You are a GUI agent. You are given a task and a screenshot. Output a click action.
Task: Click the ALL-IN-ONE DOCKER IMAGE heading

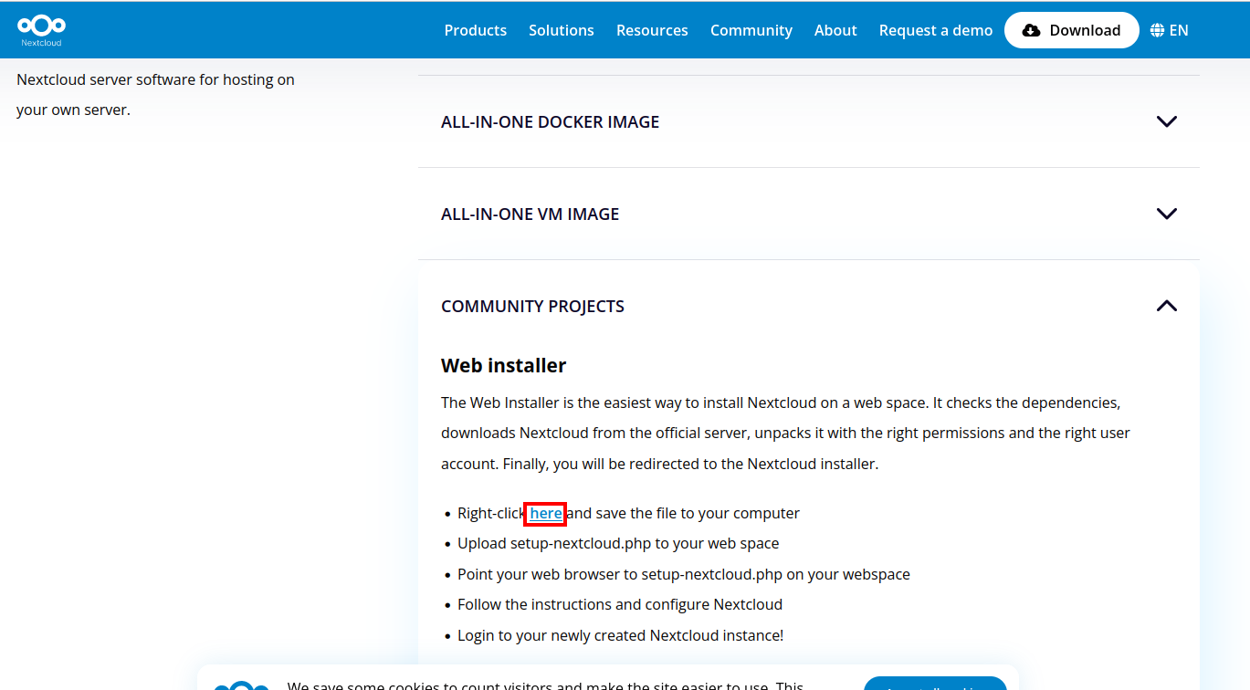click(550, 122)
